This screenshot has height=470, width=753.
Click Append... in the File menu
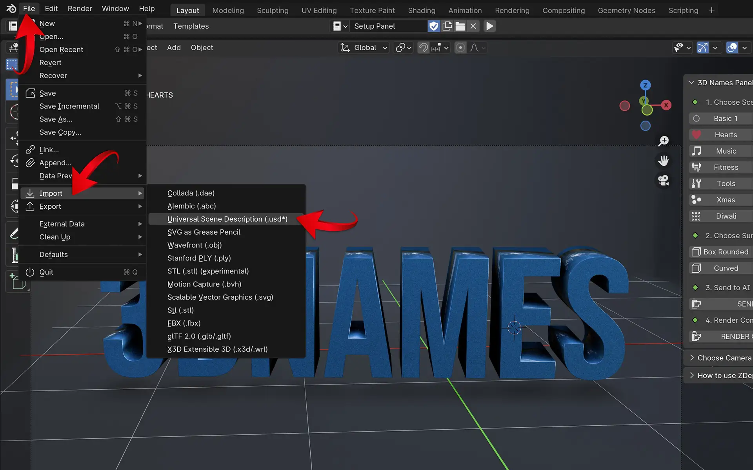[82, 163]
